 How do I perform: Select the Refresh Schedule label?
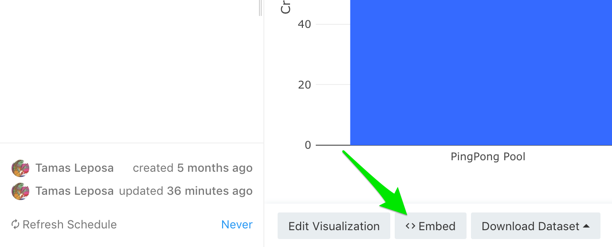pos(70,224)
